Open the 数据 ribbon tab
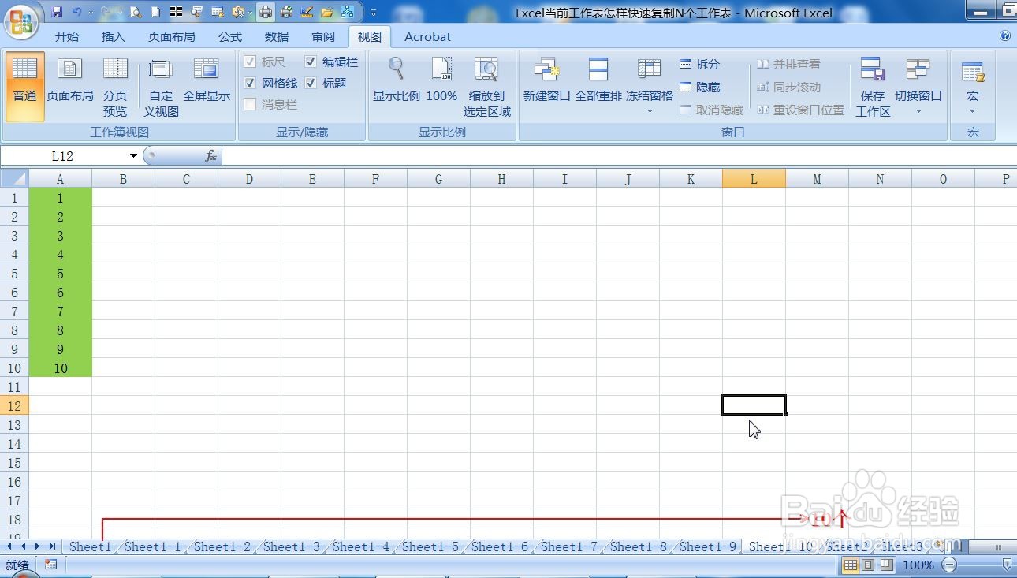 pyautogui.click(x=277, y=36)
